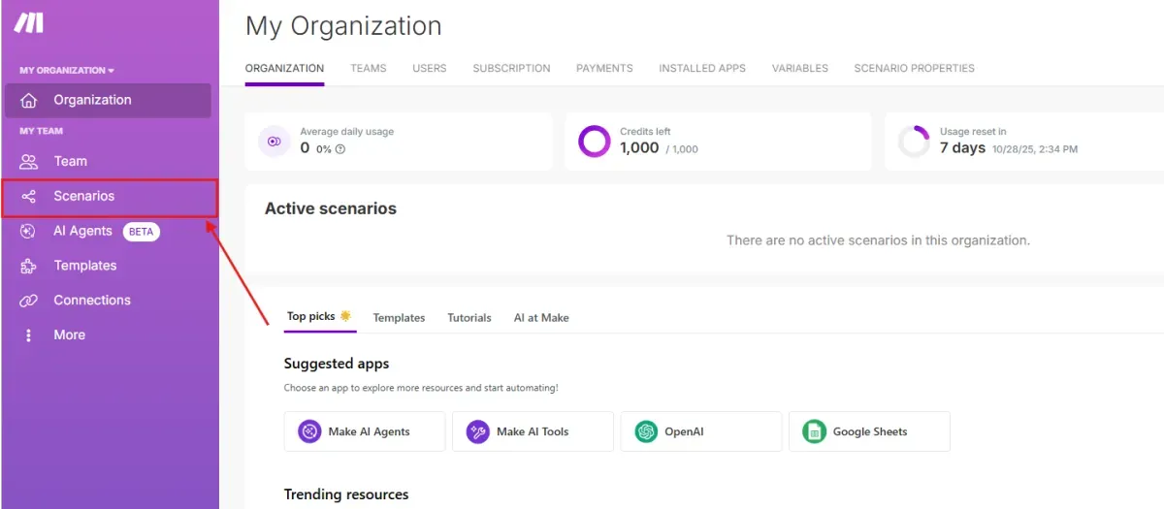Open the SCENARIO PROPERTIES tab
The width and height of the screenshot is (1164, 509).
[x=915, y=69]
